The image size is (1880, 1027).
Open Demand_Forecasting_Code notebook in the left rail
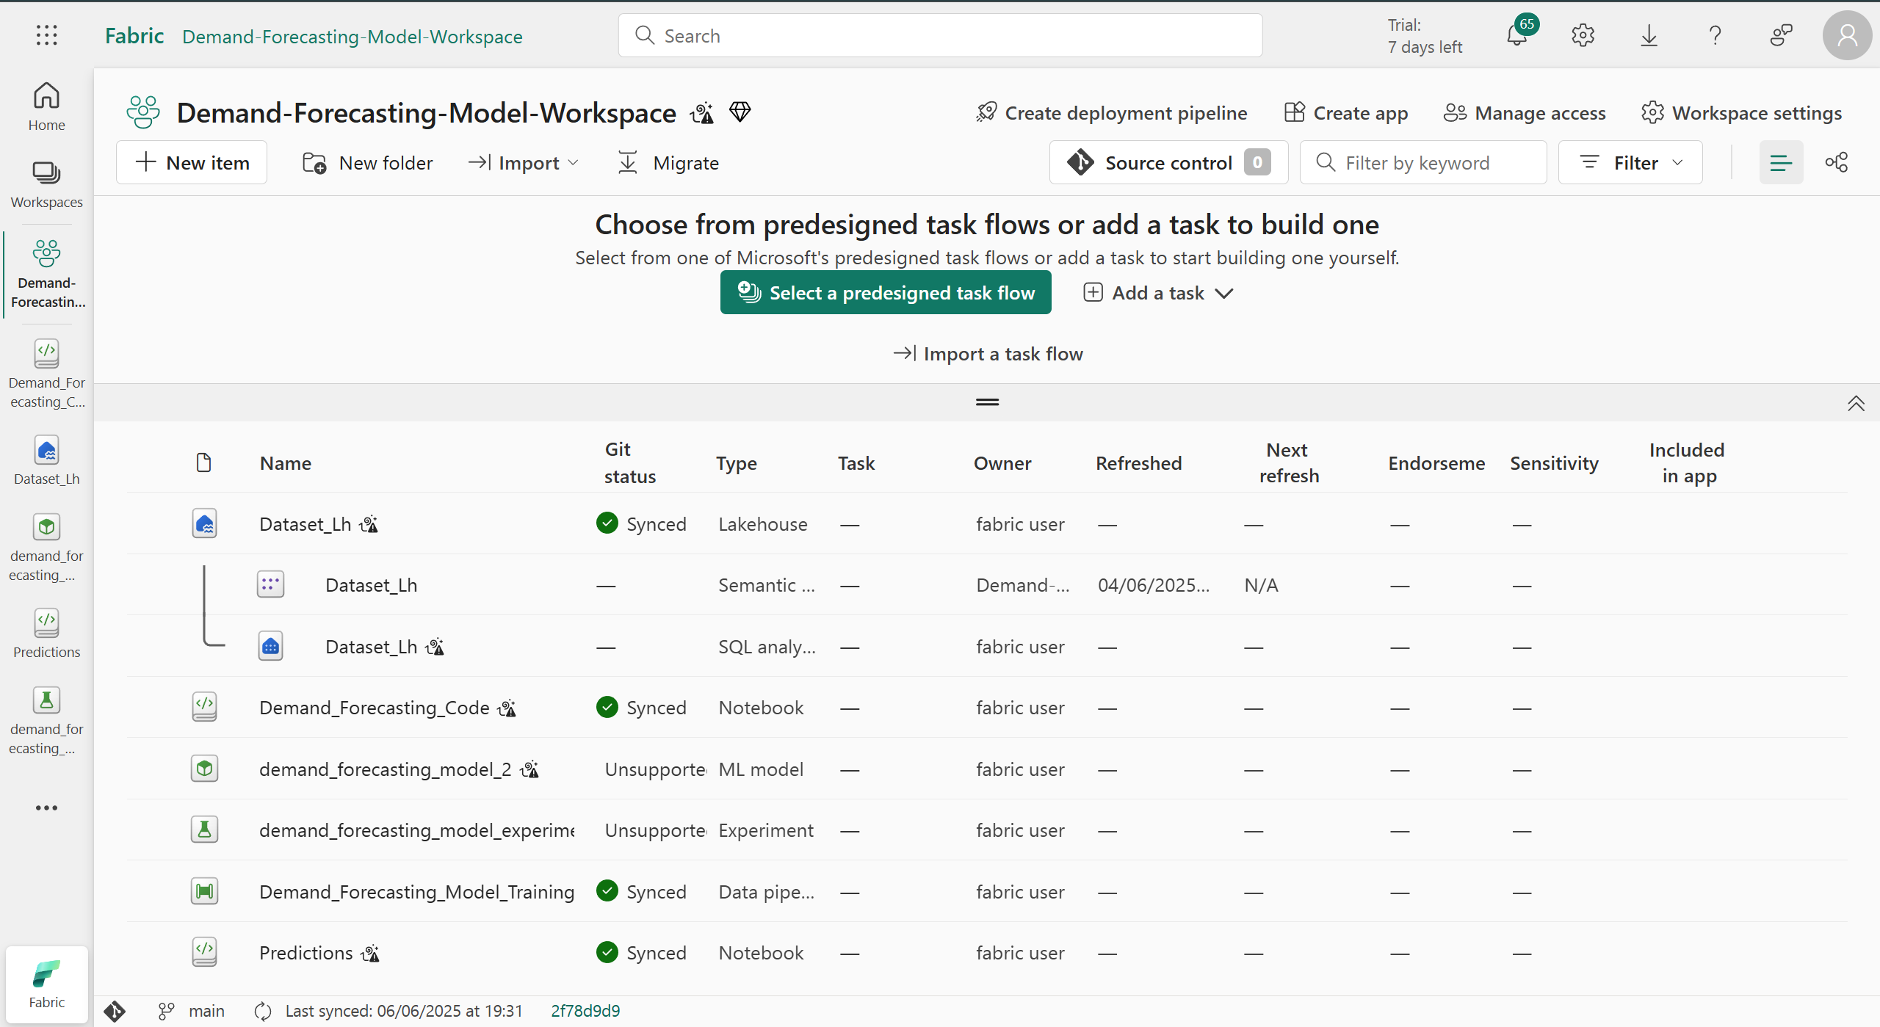[x=46, y=373]
